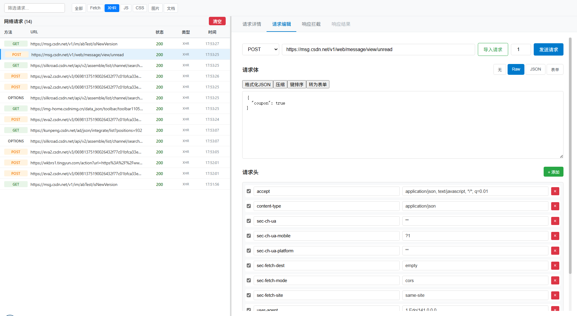Viewport: 577px width, 316px height.
Task: Uncheck the sec-fetch-site header checkbox
Action: [249, 295]
